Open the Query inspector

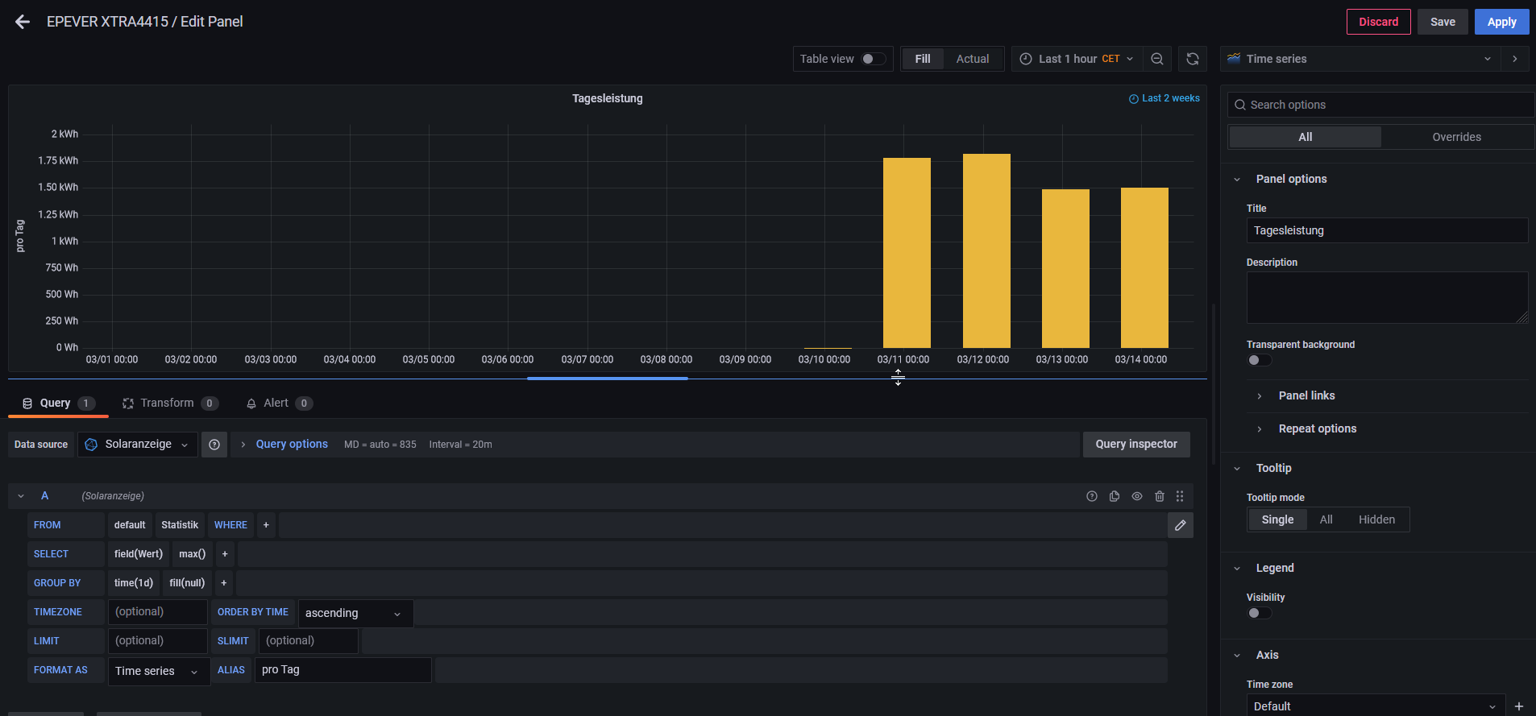coord(1135,445)
